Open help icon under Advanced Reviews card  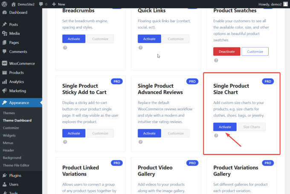(x=141, y=142)
